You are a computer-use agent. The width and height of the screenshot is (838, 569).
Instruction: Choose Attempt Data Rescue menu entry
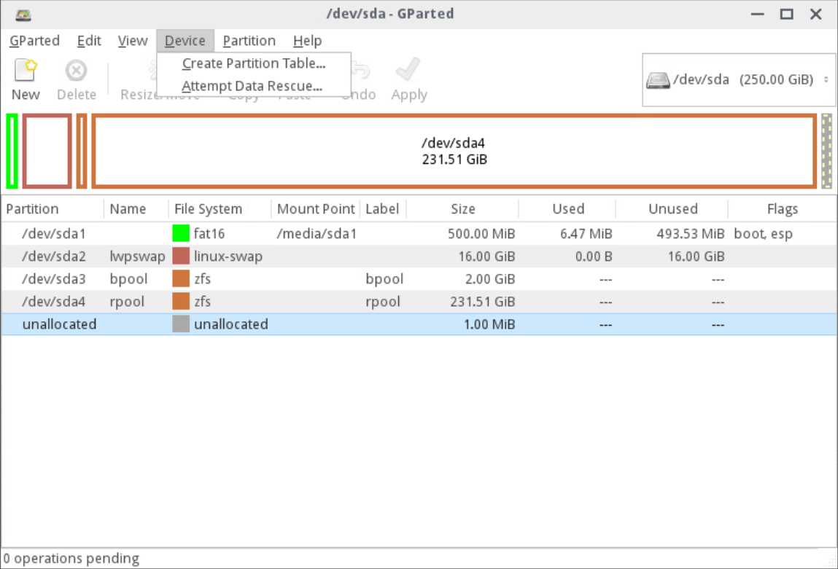coord(252,86)
